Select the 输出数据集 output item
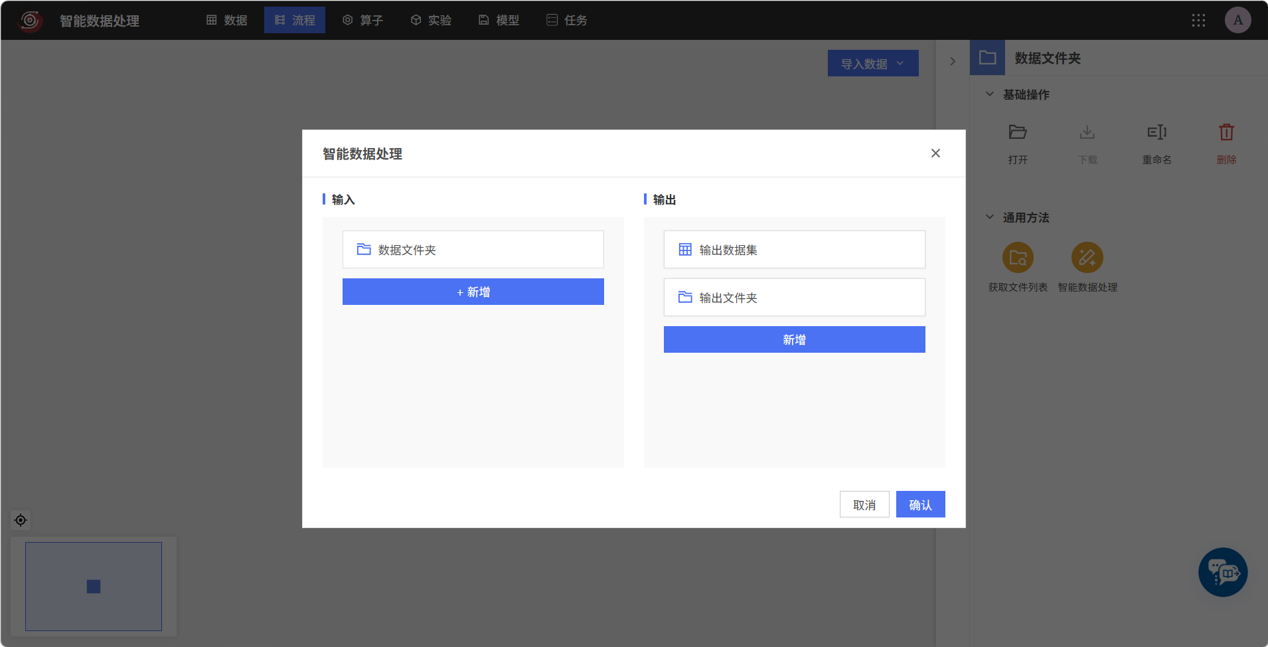This screenshot has height=647, width=1268. 795,250
